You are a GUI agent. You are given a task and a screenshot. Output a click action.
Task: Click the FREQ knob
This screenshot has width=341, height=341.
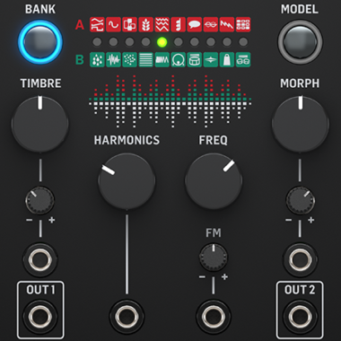(214, 181)
